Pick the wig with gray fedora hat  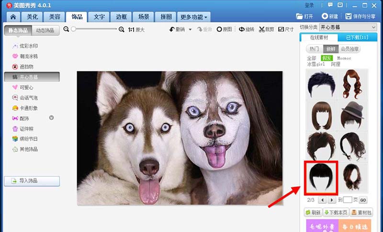(352, 116)
